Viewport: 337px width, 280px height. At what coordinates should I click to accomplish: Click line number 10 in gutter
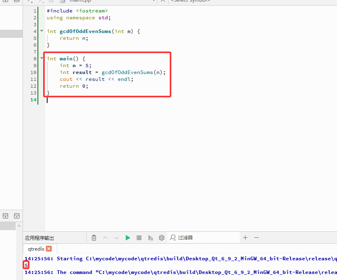(x=33, y=72)
